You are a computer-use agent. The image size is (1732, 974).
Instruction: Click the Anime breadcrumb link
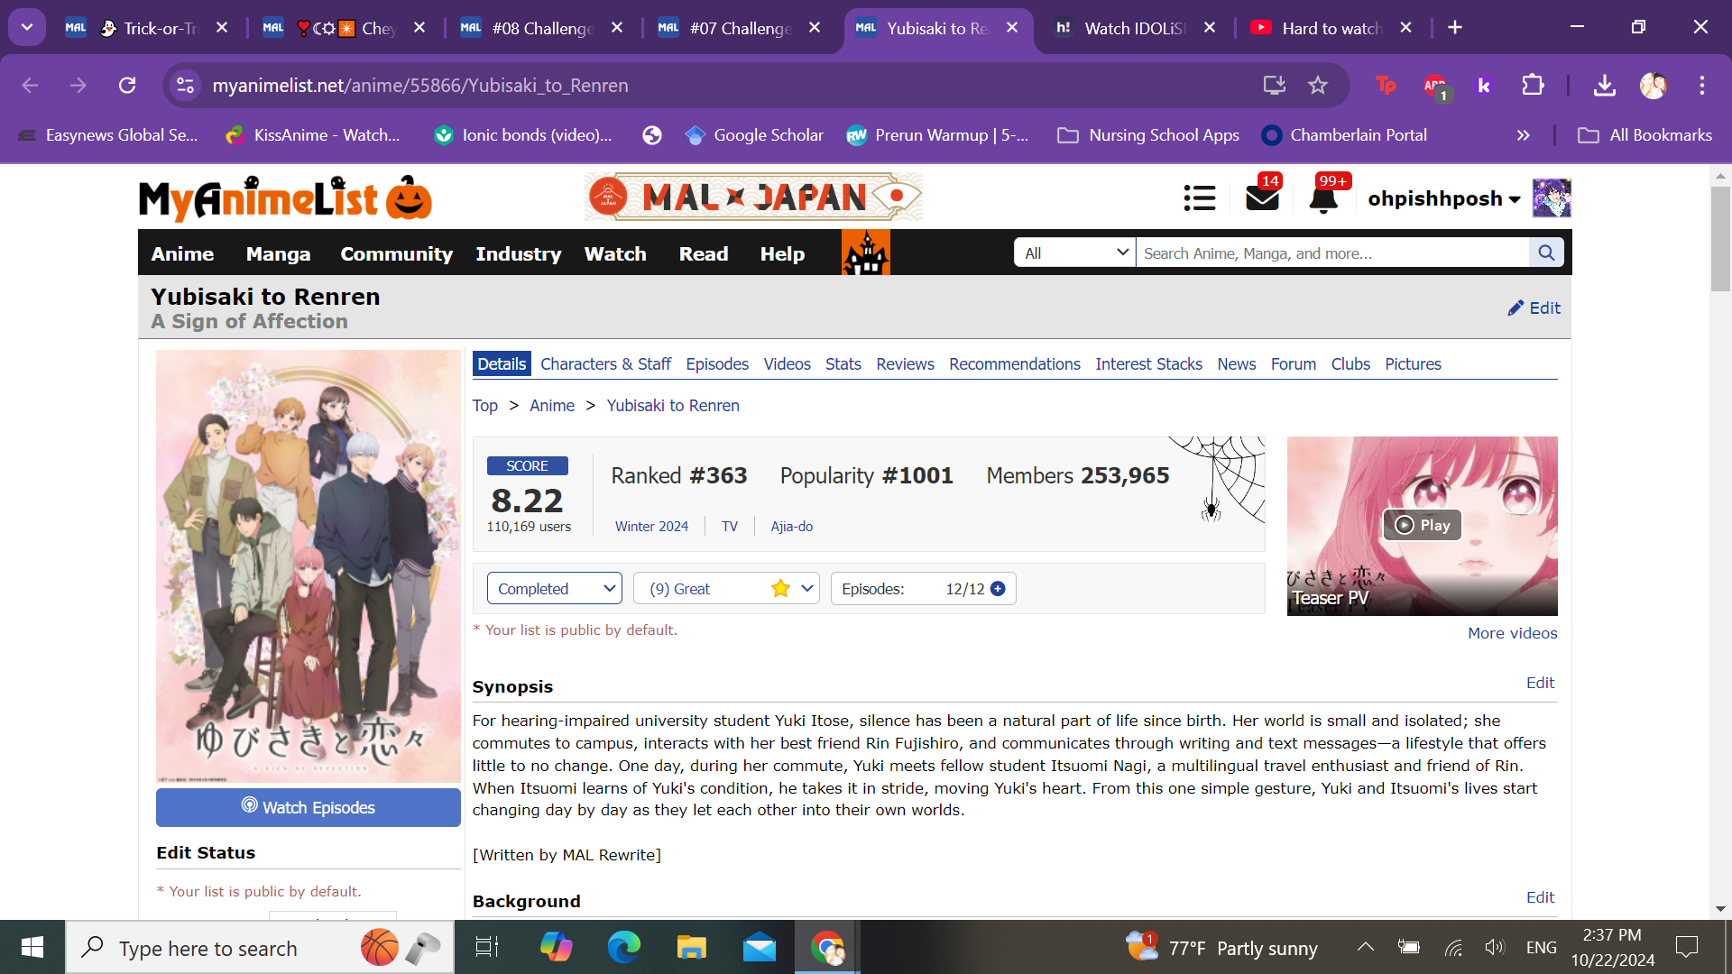552,406
